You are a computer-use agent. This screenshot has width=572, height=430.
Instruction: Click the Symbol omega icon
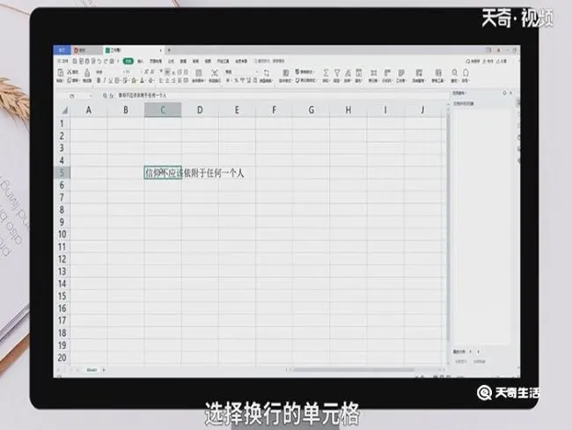pyautogui.click(x=466, y=73)
